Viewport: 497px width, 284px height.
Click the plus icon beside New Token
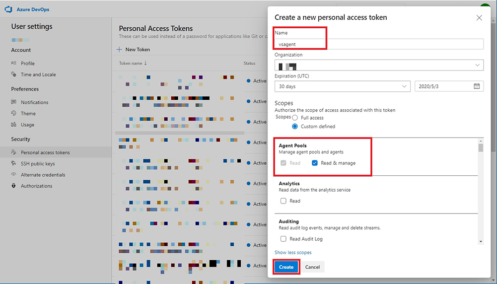[x=120, y=50]
